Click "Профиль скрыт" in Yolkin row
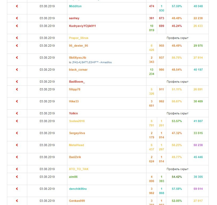Image resolution: width=217 pixels, height=205 pixels. (177, 114)
